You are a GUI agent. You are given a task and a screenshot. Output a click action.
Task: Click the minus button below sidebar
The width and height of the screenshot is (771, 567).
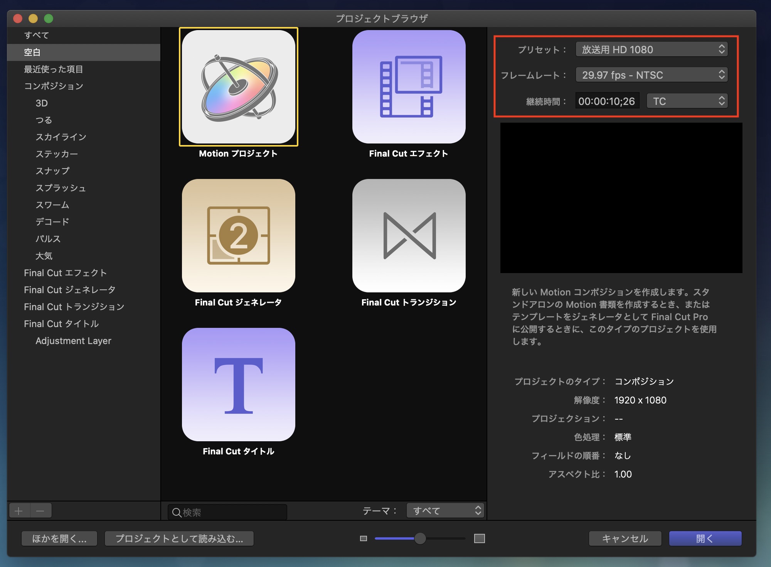(x=40, y=511)
